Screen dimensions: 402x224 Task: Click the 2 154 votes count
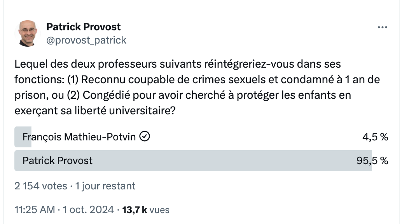(41, 186)
